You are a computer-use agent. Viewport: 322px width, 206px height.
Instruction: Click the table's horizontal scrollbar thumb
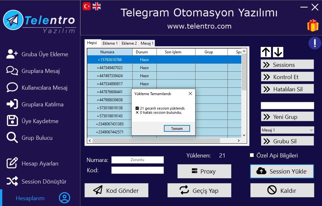coord(156,140)
